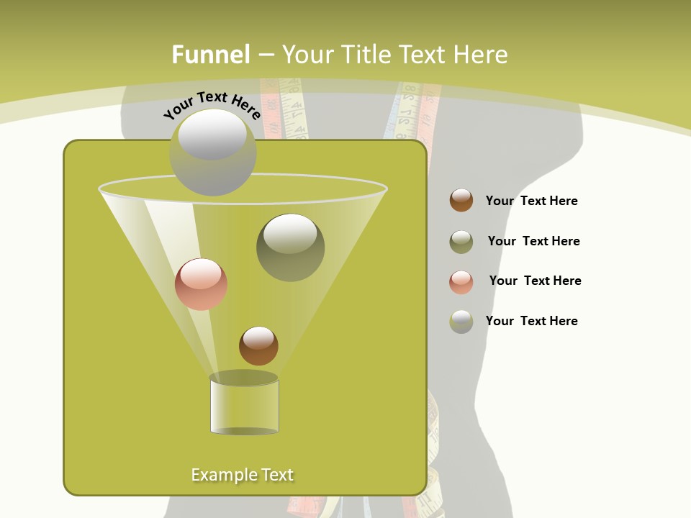This screenshot has height=518, width=691.
Task: Click the curved 'Your Text Here' label
Action: [x=212, y=104]
